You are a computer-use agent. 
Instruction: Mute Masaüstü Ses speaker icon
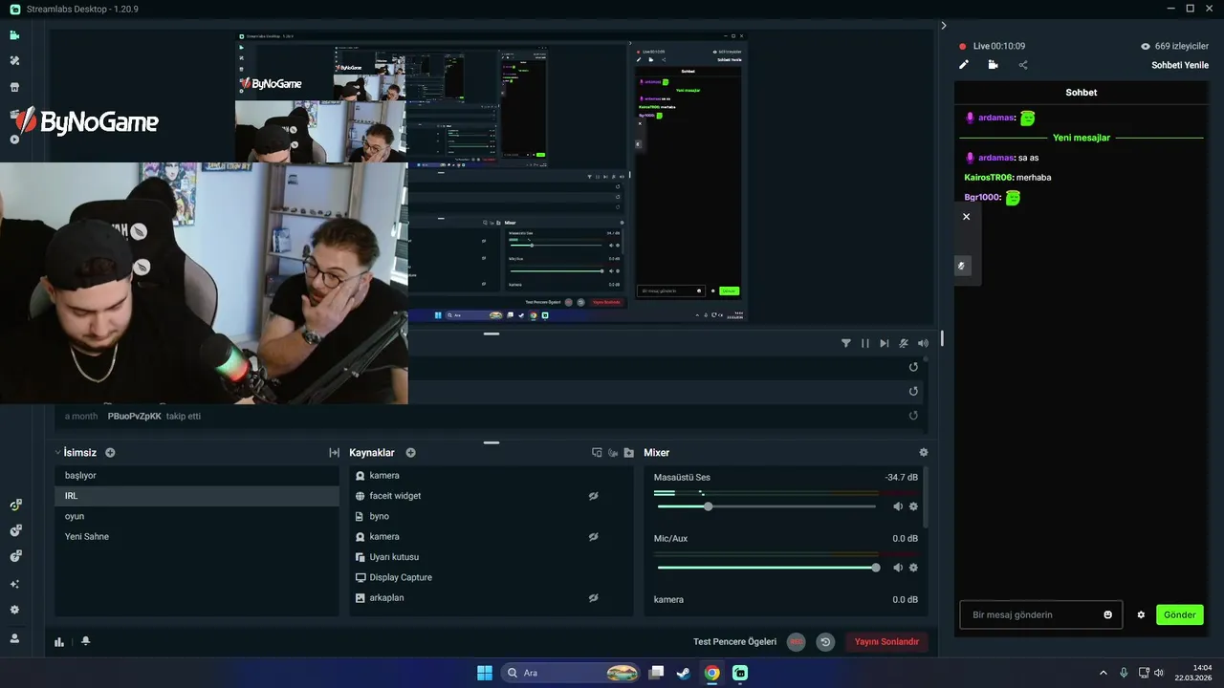point(898,506)
